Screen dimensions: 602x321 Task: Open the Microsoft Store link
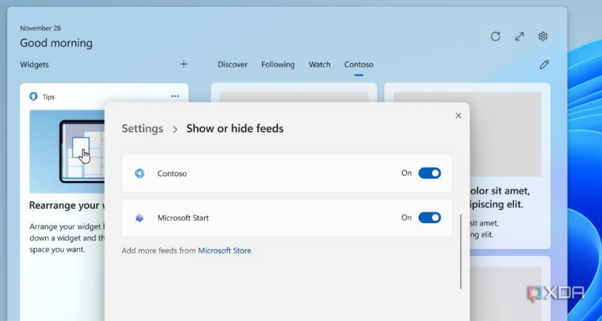(x=225, y=250)
